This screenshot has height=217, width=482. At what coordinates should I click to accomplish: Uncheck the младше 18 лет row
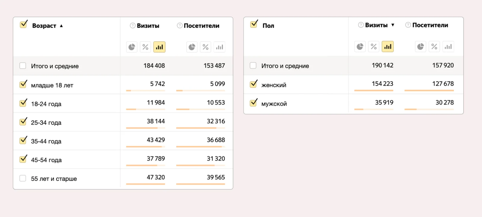23,84
